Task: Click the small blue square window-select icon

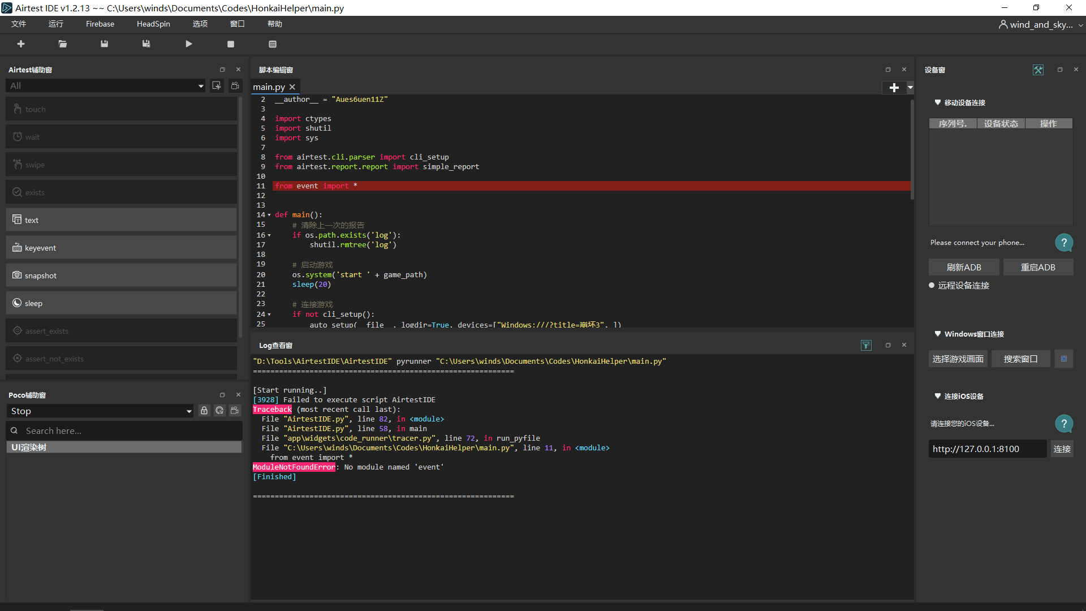Action: click(1064, 359)
